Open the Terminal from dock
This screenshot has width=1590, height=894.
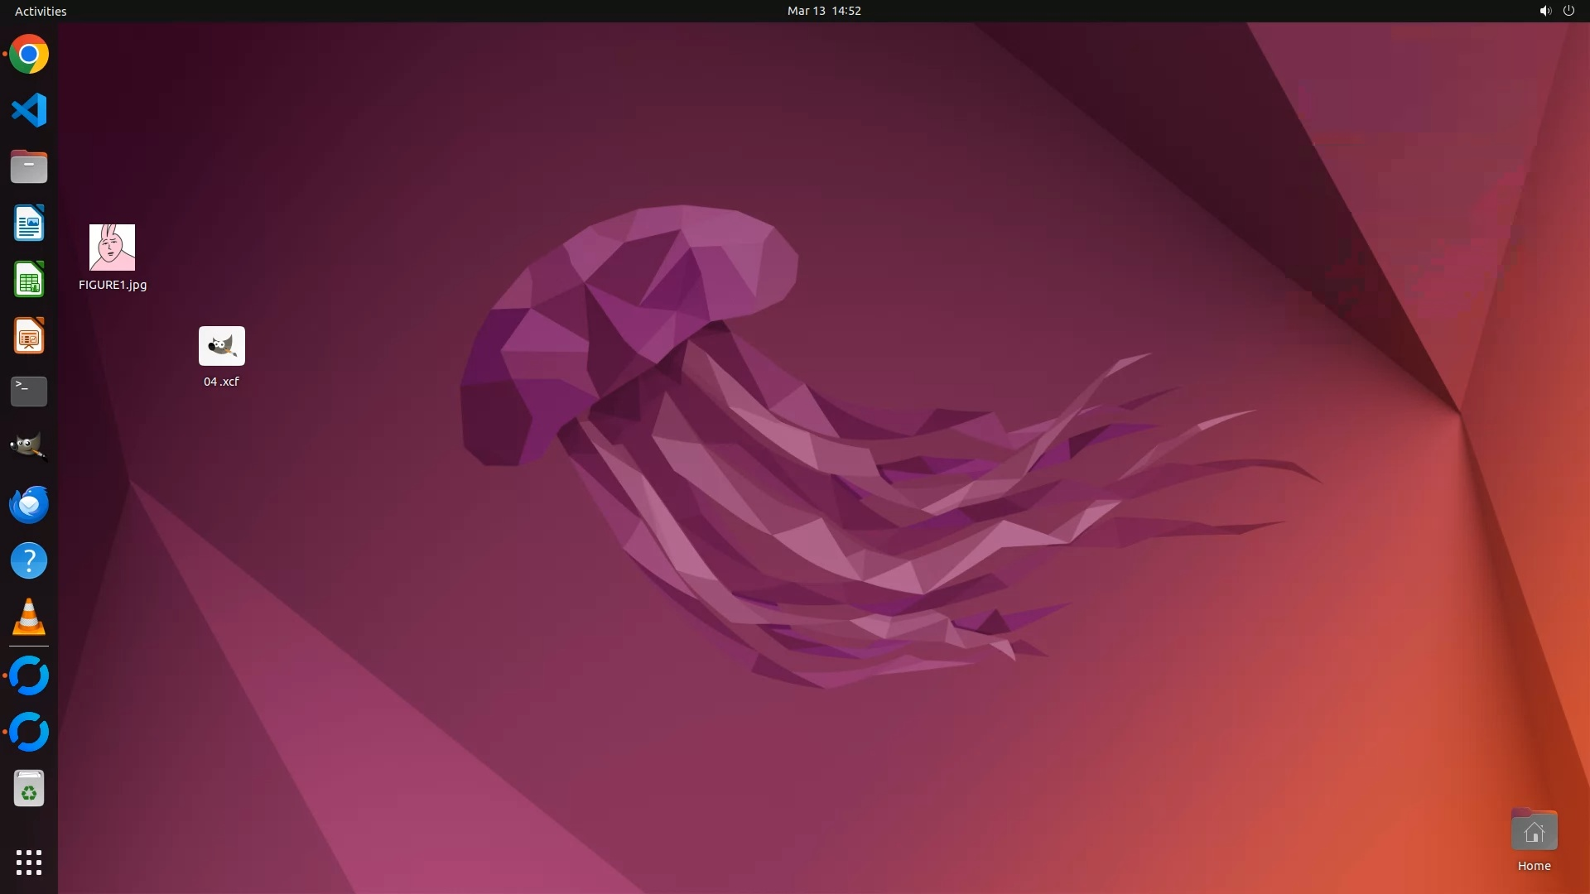pyautogui.click(x=29, y=392)
